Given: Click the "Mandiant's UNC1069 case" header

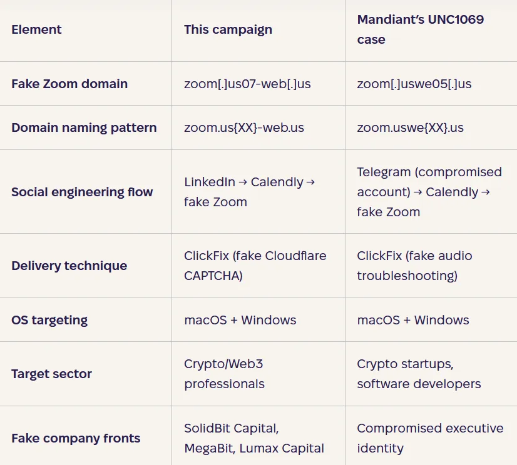Looking at the screenshot, I should pos(420,29).
